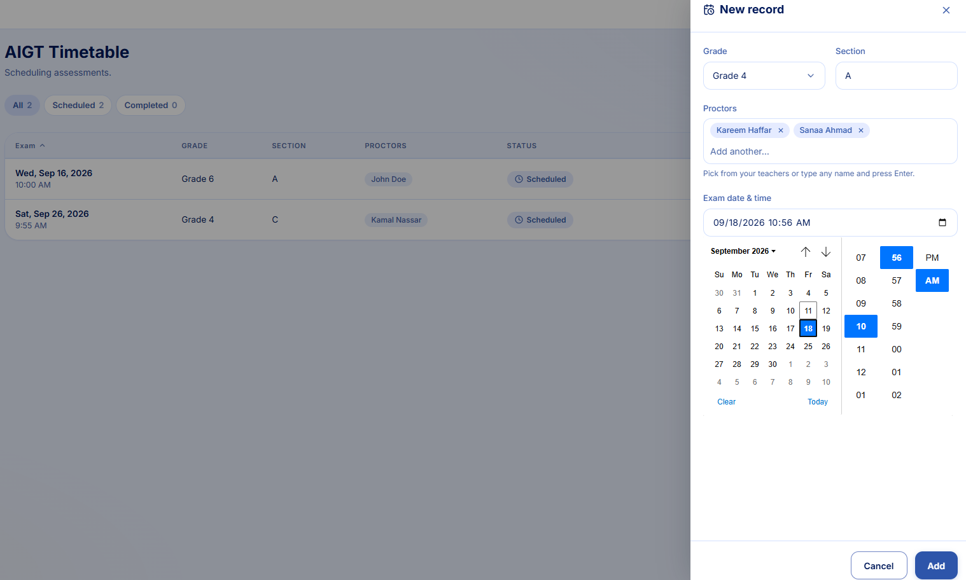Select AM in time picker
The image size is (966, 580).
click(x=932, y=280)
